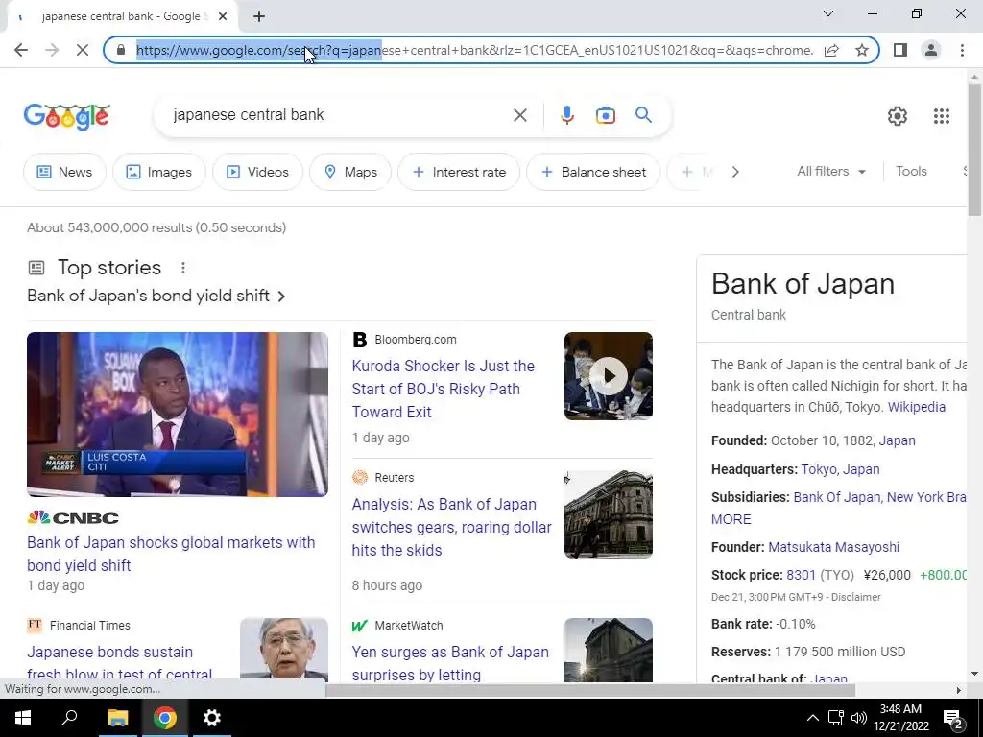Open the Top stories three-dot options

(183, 269)
